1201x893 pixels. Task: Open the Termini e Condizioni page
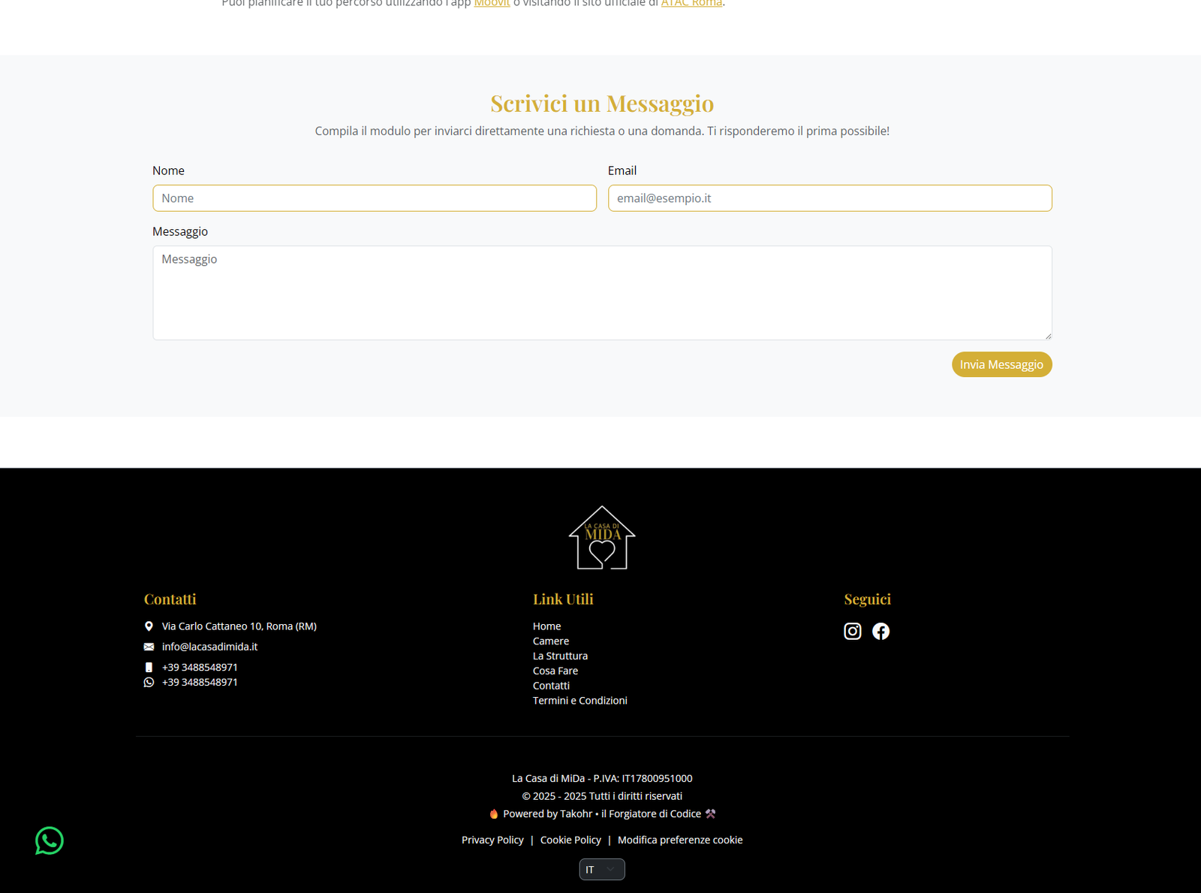[x=579, y=700]
